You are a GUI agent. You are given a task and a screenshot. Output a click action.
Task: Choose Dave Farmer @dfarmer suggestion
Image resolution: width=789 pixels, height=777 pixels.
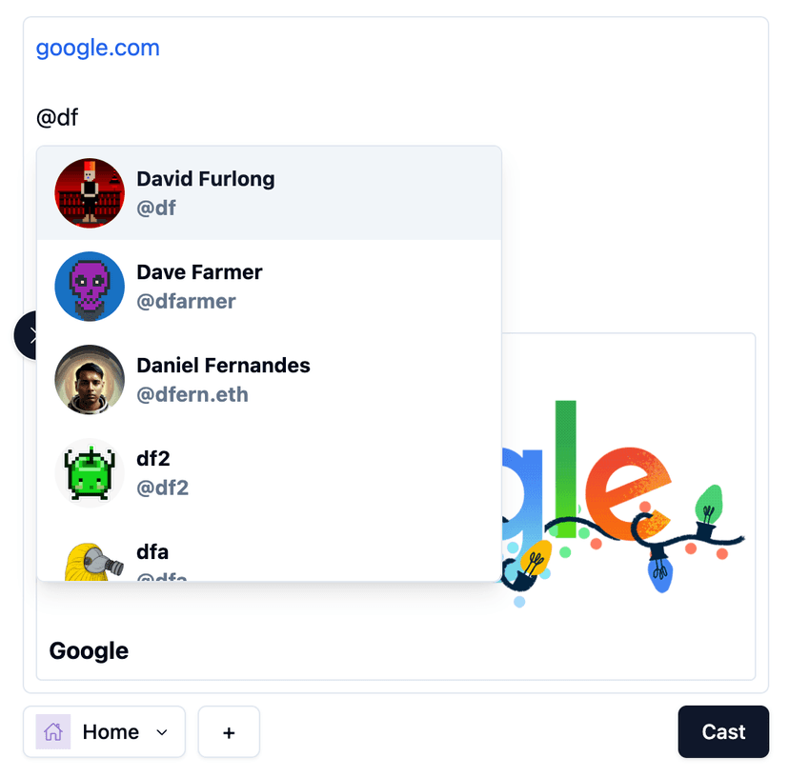pos(270,287)
